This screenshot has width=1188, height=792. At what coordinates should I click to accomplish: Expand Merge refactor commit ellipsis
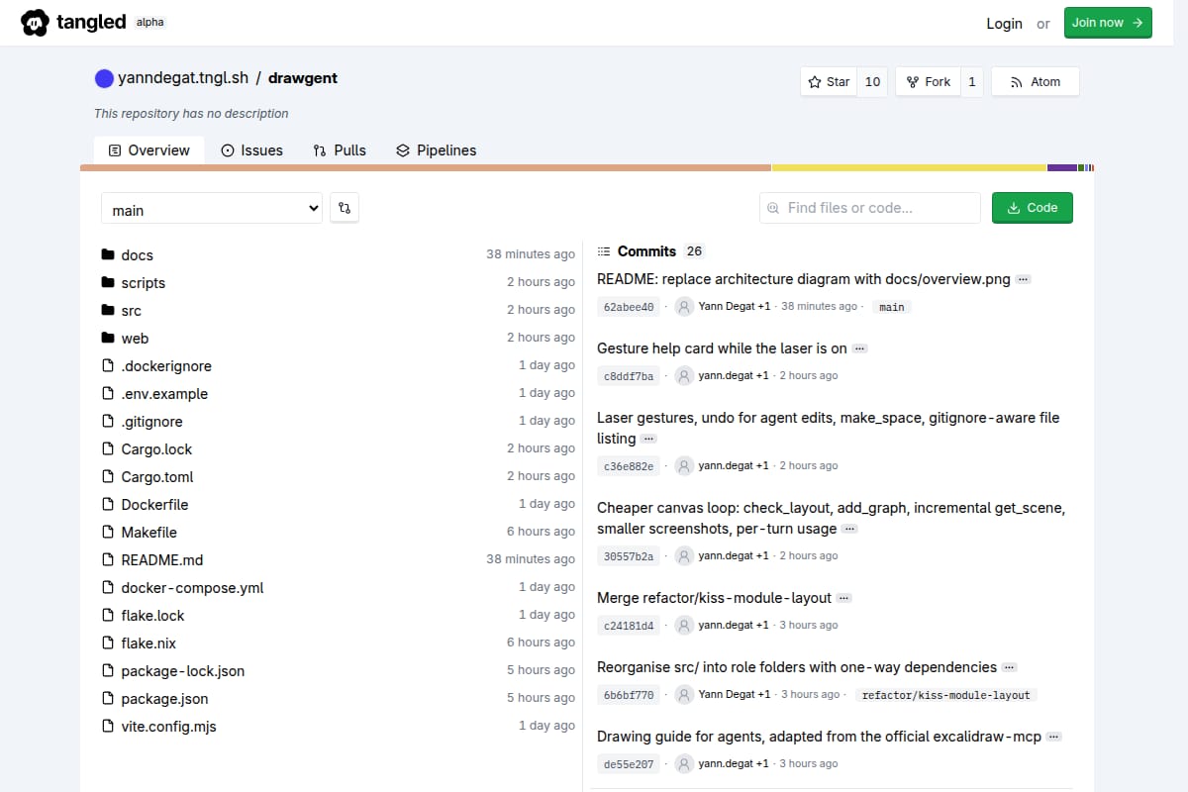[843, 599]
